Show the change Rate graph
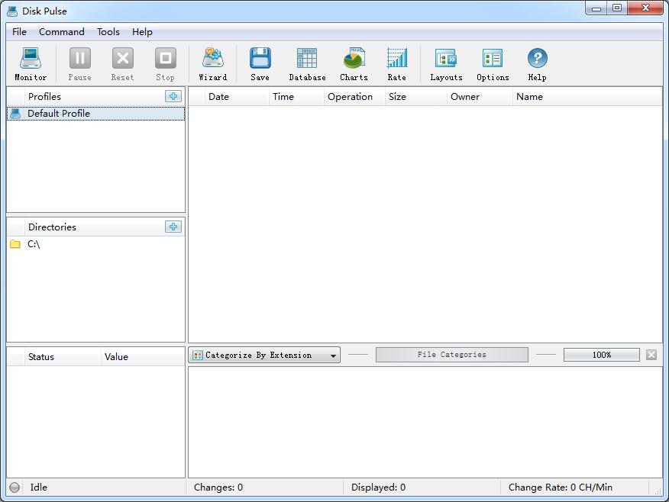Screen dimensions: 669x502 click(x=396, y=63)
